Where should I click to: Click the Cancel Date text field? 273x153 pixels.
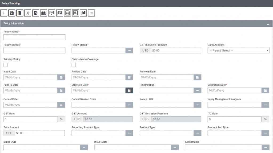click(x=30, y=105)
